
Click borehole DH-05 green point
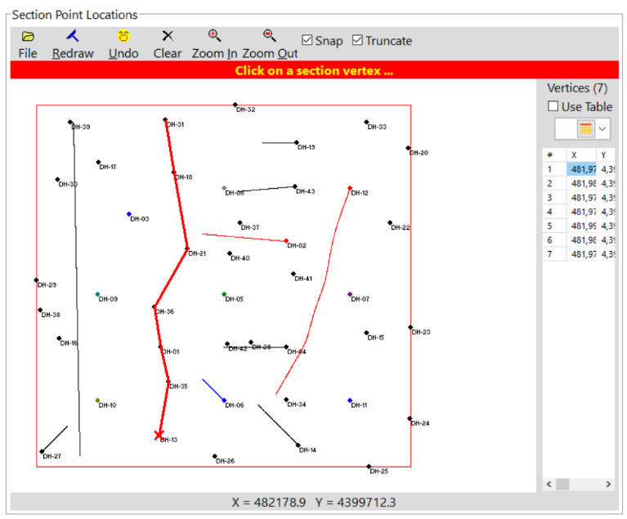click(x=224, y=294)
